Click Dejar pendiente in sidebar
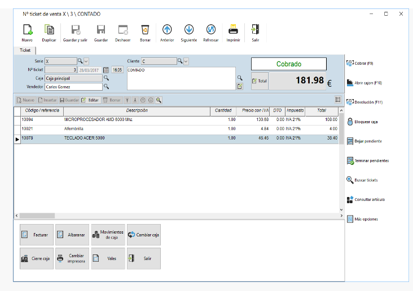This screenshot has width=413, height=291. 364,141
